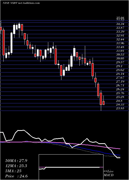This screenshot has height=180, width=129.
Task: Click the 35.08 price axis label
Action: click(120, 18)
